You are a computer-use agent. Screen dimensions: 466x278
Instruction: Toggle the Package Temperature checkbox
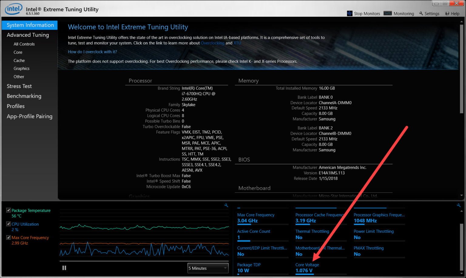[8, 210]
